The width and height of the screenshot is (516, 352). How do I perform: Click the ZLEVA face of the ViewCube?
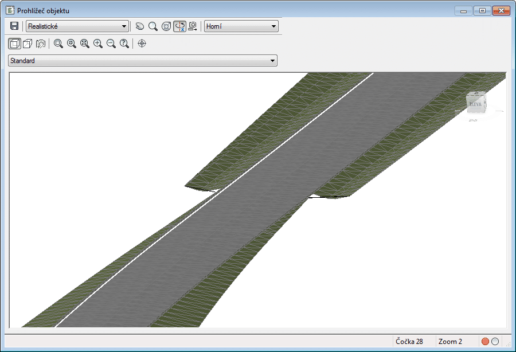475,104
